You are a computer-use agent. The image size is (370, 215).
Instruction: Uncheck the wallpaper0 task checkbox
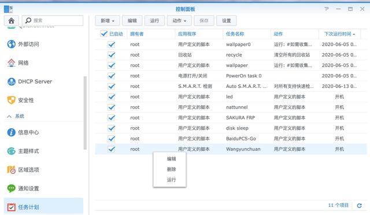[x=112, y=45]
